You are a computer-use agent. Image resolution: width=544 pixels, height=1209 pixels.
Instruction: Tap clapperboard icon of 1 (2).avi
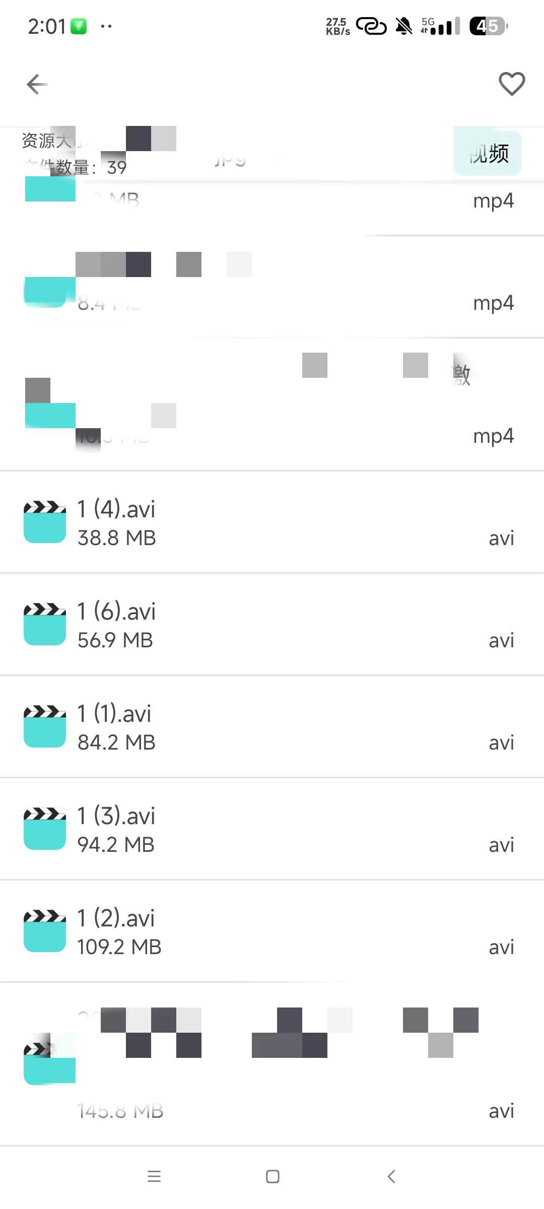pyautogui.click(x=45, y=931)
